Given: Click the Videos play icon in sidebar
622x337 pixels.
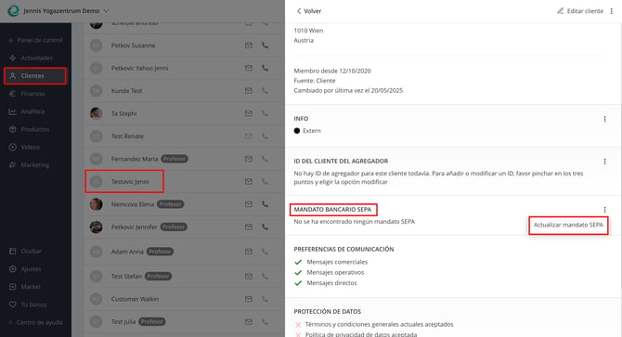Looking at the screenshot, I should (x=12, y=147).
